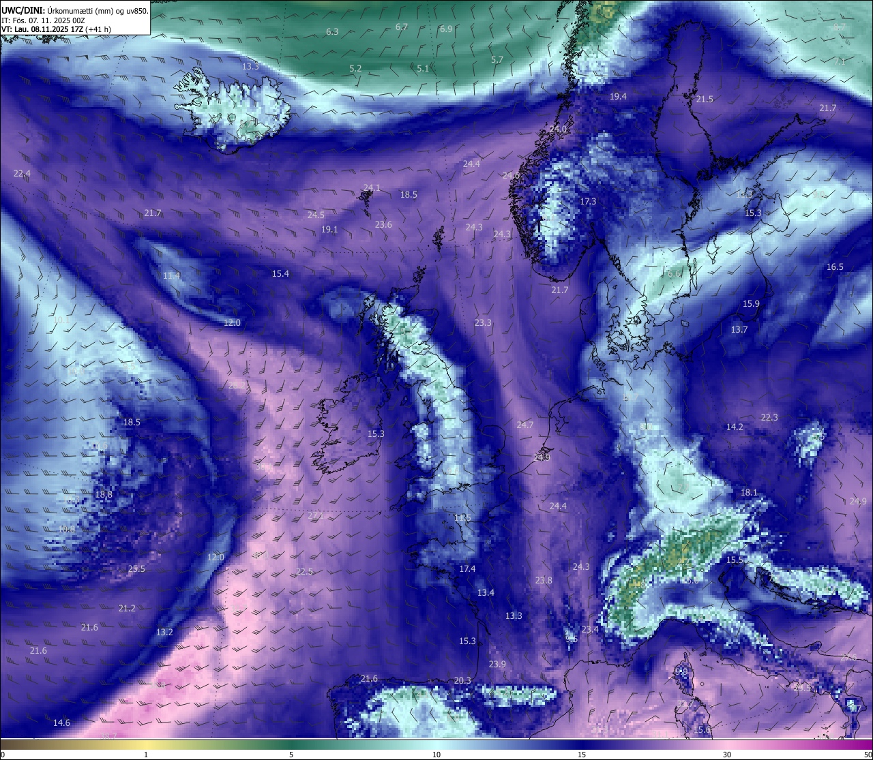Image resolution: width=873 pixels, height=760 pixels.
Task: Click the 18.1 value label
Action: 749,493
